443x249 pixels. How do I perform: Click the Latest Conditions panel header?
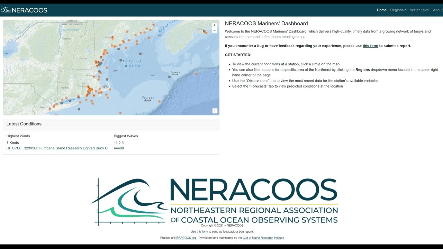tap(111, 124)
